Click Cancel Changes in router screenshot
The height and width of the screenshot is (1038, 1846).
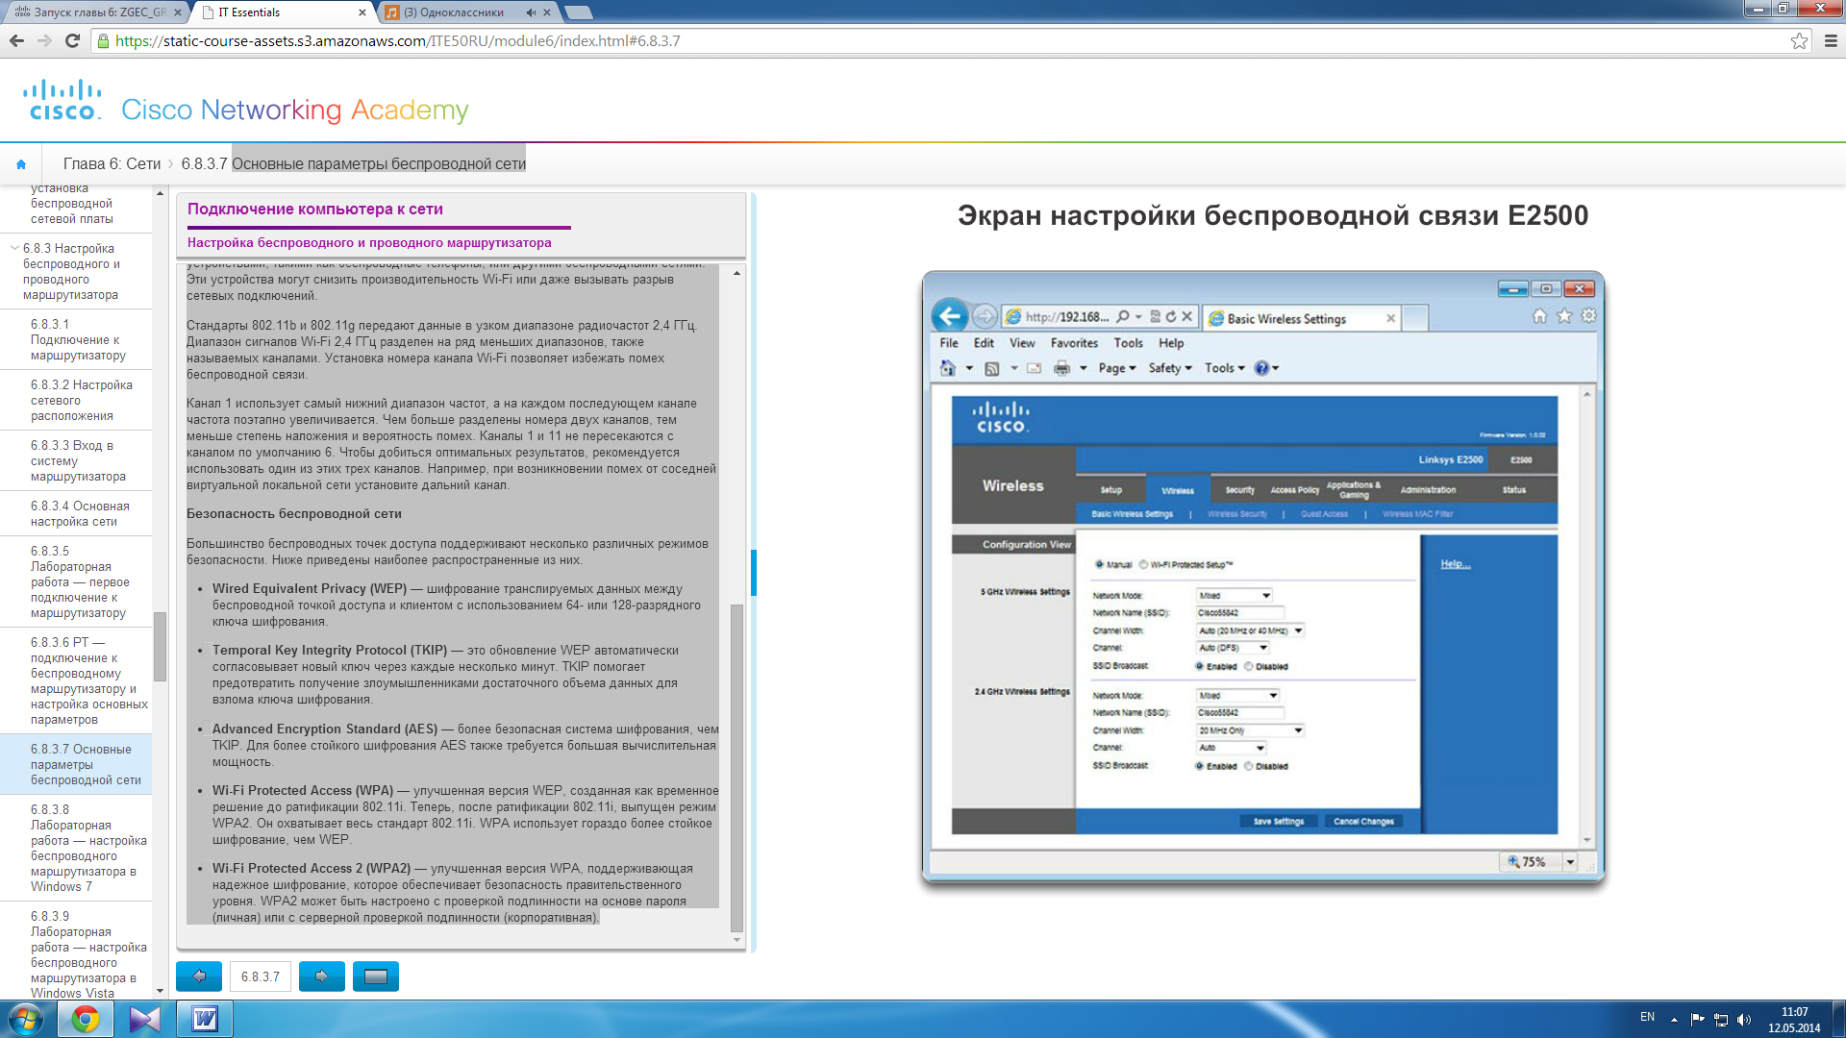coord(1363,822)
